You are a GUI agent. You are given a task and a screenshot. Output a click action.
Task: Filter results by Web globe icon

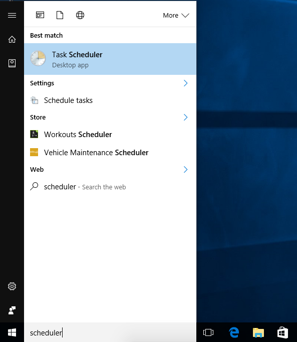tap(80, 15)
